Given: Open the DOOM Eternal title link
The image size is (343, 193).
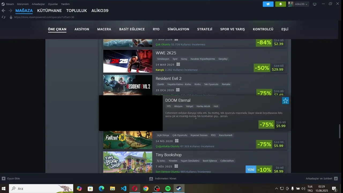Looking at the screenshot, I should point(178,100).
